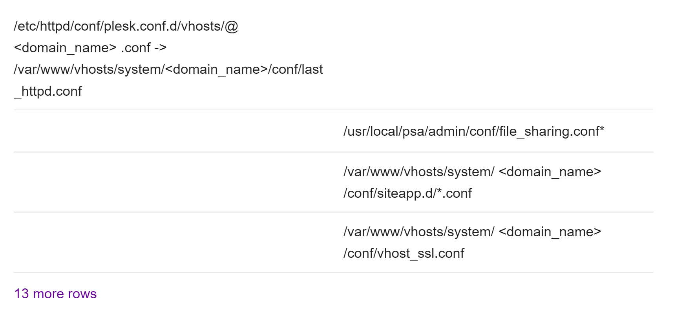Click "/var/www/vhosts/system/" in the siteapp.d row

point(418,172)
